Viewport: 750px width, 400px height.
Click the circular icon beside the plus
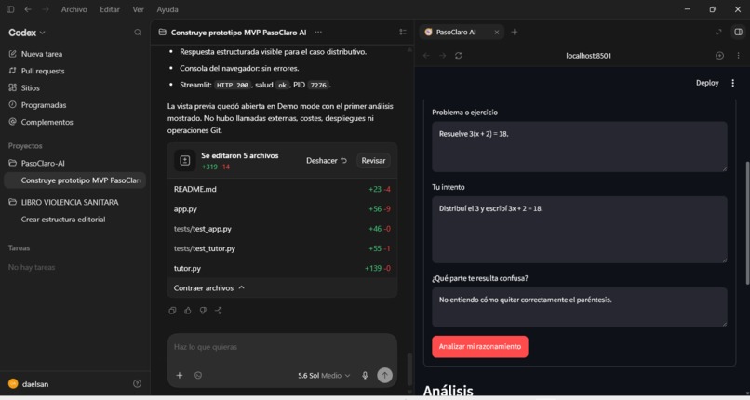[198, 375]
